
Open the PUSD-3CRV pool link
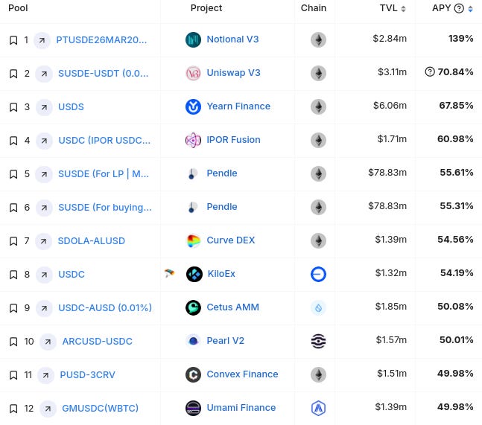point(87,374)
